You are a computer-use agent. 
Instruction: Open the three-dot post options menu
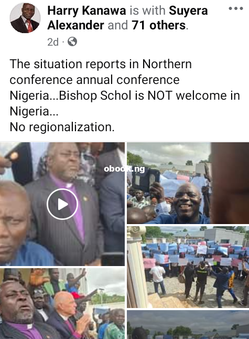(236, 8)
